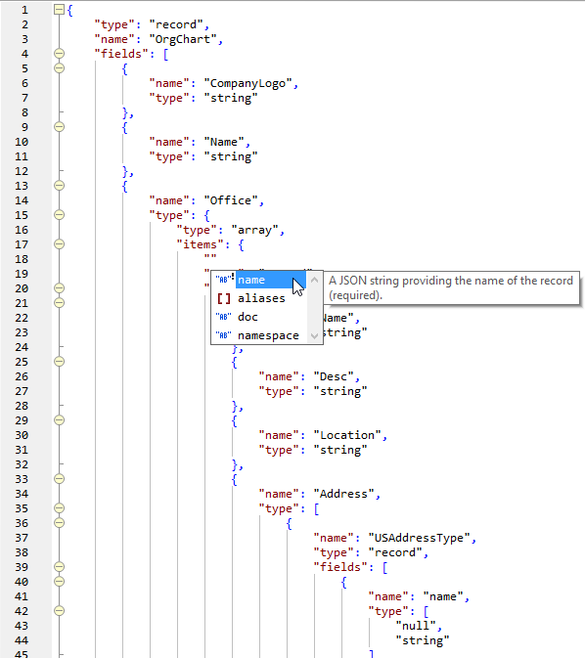Collapse the fields array at line 4

[x=60, y=54]
